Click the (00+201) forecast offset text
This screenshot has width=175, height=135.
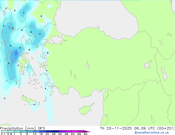click(166, 128)
